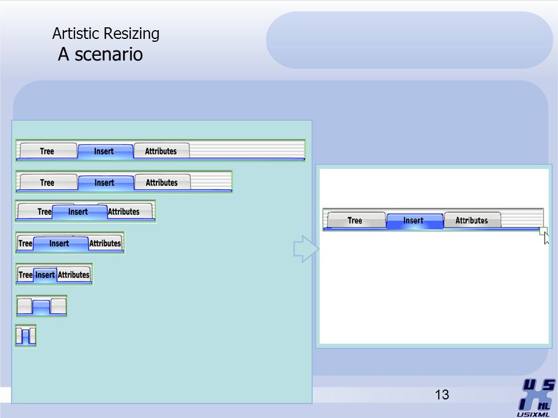Screen dimensions: 558x418
Task: Click the USIXML logo
Action: [x=536, y=398]
